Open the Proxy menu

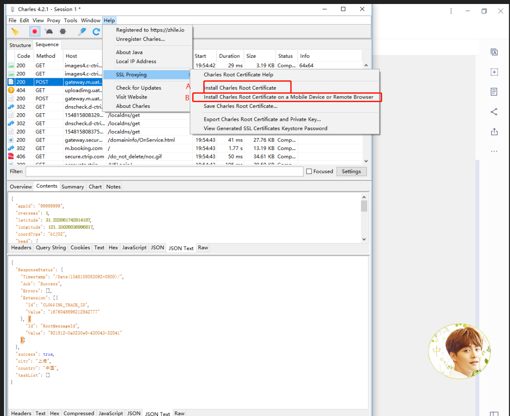pos(54,20)
